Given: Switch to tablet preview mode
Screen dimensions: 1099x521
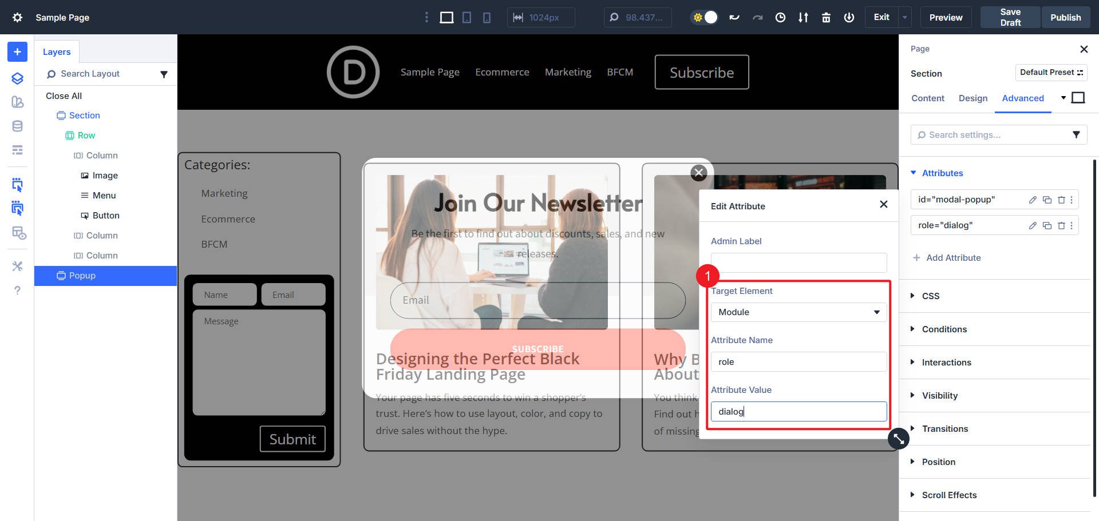Looking at the screenshot, I should point(467,17).
